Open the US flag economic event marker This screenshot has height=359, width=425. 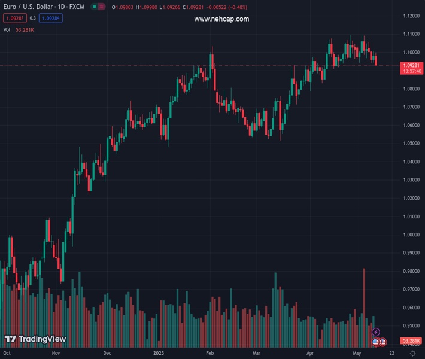377,342
